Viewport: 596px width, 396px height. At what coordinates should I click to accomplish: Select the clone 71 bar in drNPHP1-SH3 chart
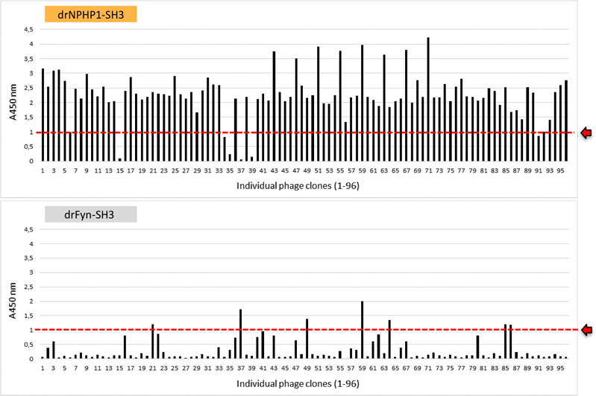(x=428, y=99)
